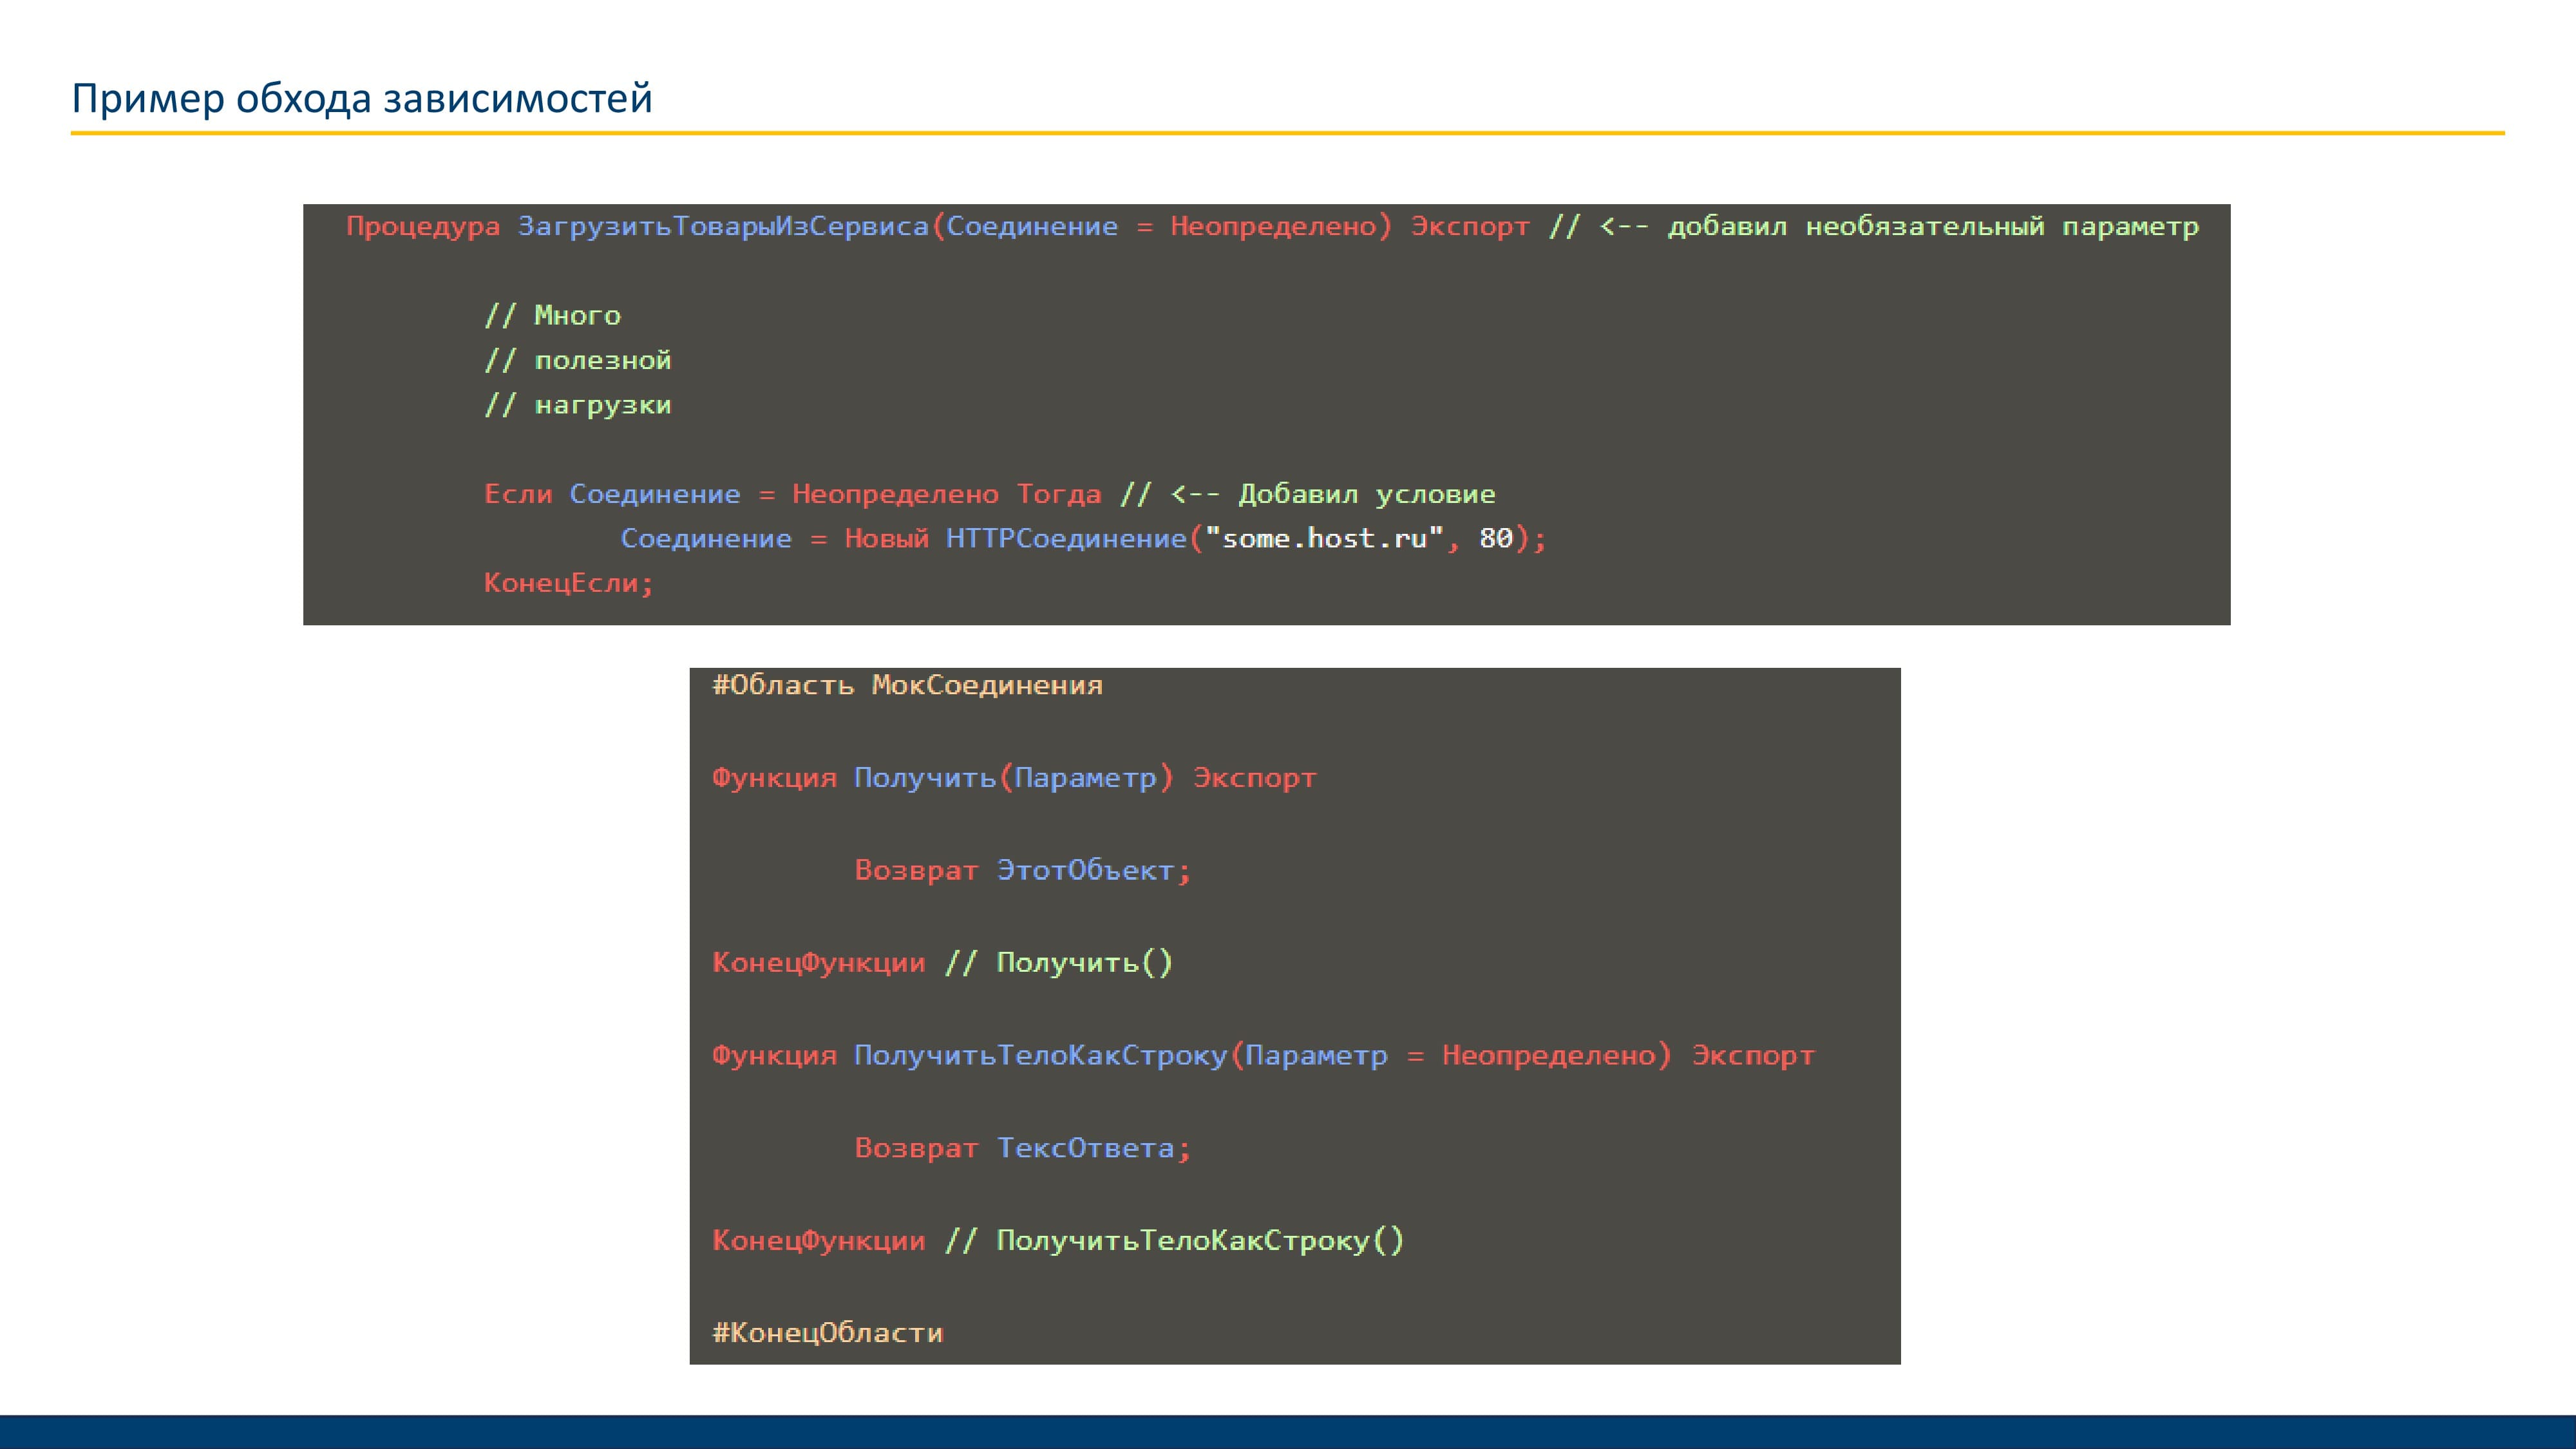Click the '// полезной' comment line
The image size is (2576, 1449).
(x=577, y=361)
